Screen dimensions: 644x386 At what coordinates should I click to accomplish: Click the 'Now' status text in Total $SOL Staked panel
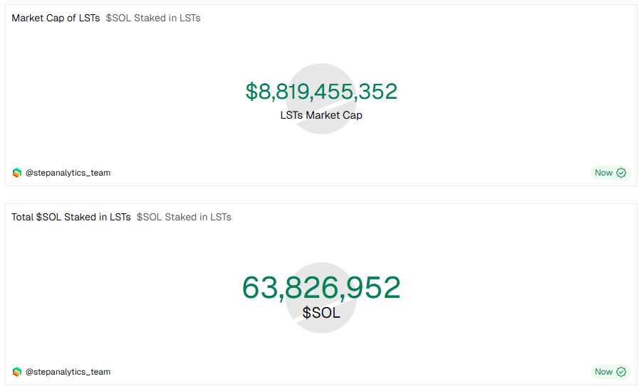(x=603, y=372)
